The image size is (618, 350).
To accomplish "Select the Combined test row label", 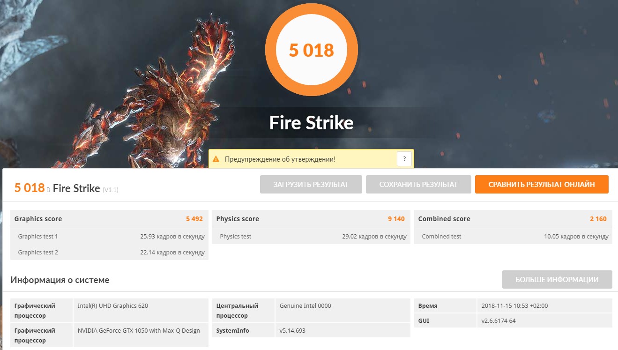I will (441, 237).
